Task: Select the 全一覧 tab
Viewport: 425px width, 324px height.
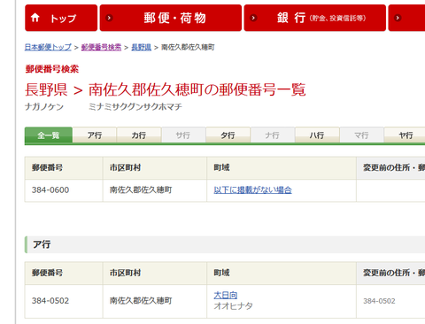Action: click(x=49, y=135)
